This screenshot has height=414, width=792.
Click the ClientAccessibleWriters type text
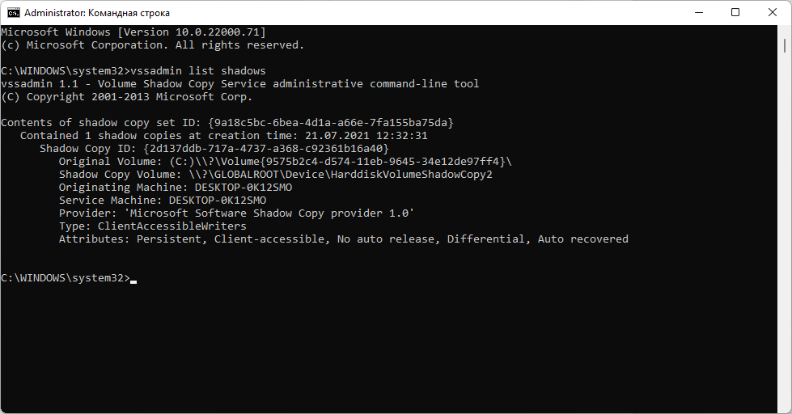(x=172, y=226)
